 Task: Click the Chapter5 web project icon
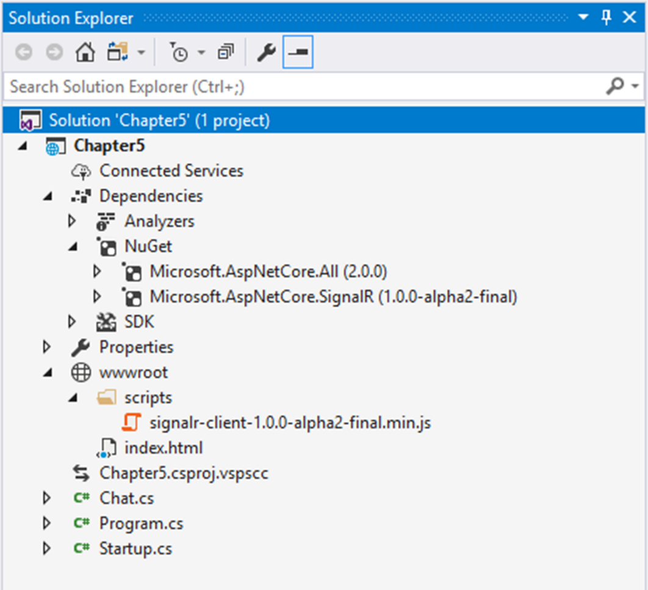56,146
